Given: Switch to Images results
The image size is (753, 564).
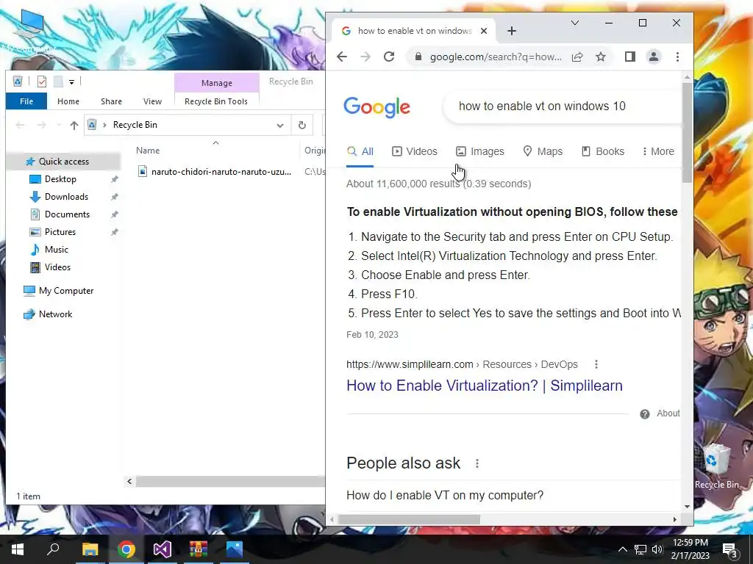Looking at the screenshot, I should point(479,151).
